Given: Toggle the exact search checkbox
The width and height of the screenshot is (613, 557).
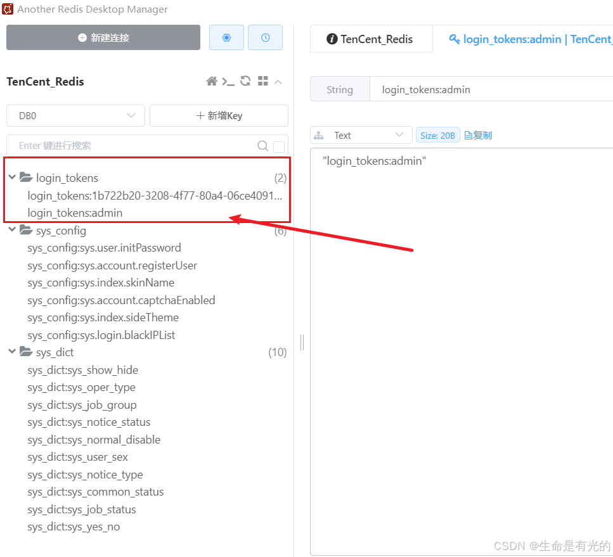Looking at the screenshot, I should click(279, 146).
